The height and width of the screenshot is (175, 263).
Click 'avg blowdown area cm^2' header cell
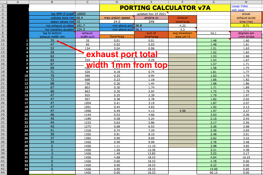182,35
